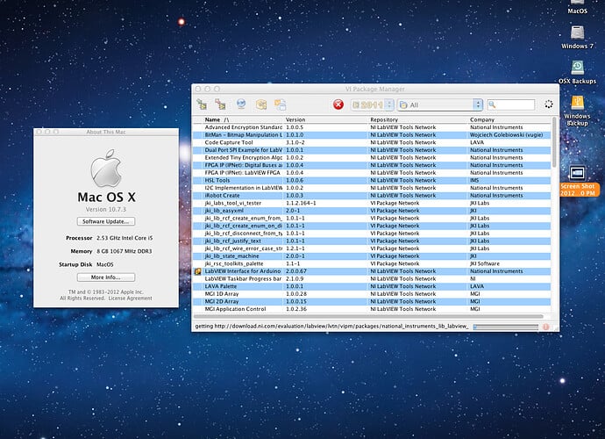Select the MGI 2D Array package

click(372, 301)
